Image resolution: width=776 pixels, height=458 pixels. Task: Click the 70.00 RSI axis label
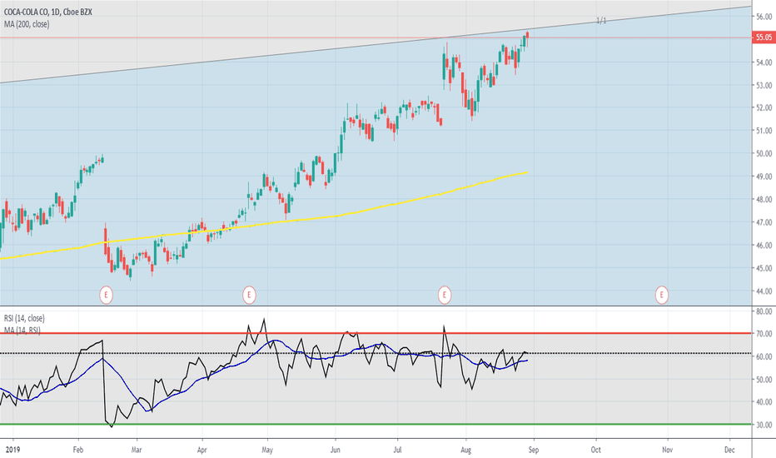point(764,334)
